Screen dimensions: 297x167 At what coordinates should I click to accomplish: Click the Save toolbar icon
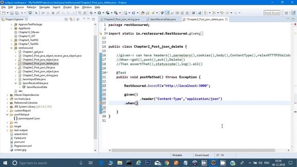point(12,13)
